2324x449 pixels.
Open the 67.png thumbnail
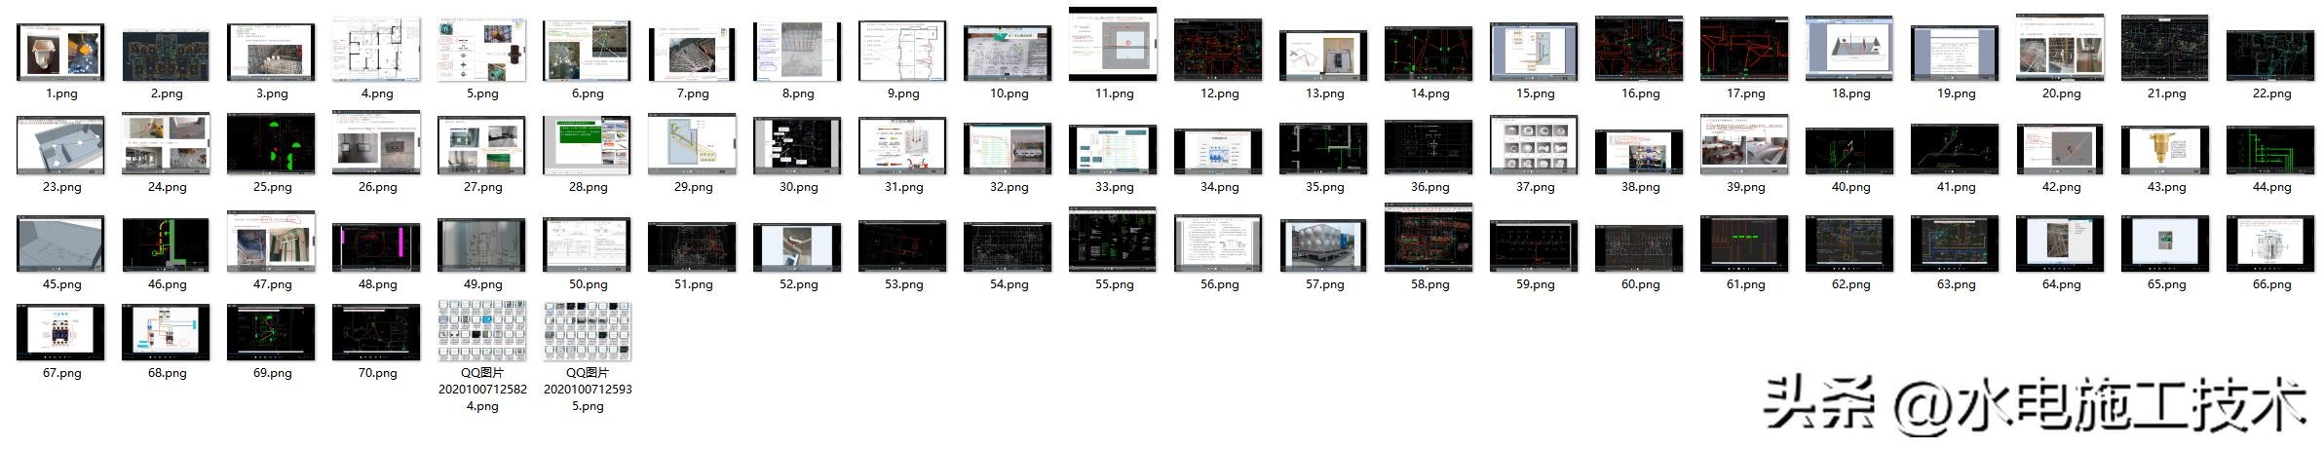[60, 332]
